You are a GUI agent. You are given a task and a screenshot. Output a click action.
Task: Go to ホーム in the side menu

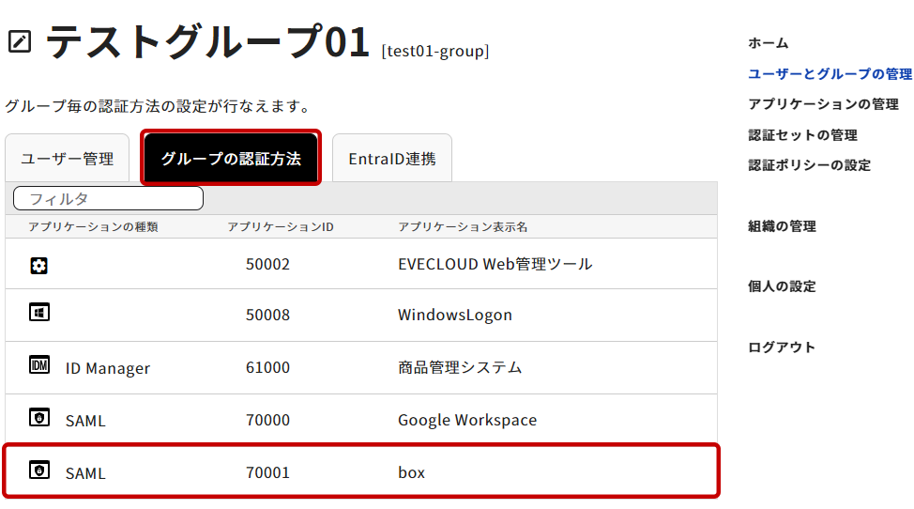click(x=768, y=43)
